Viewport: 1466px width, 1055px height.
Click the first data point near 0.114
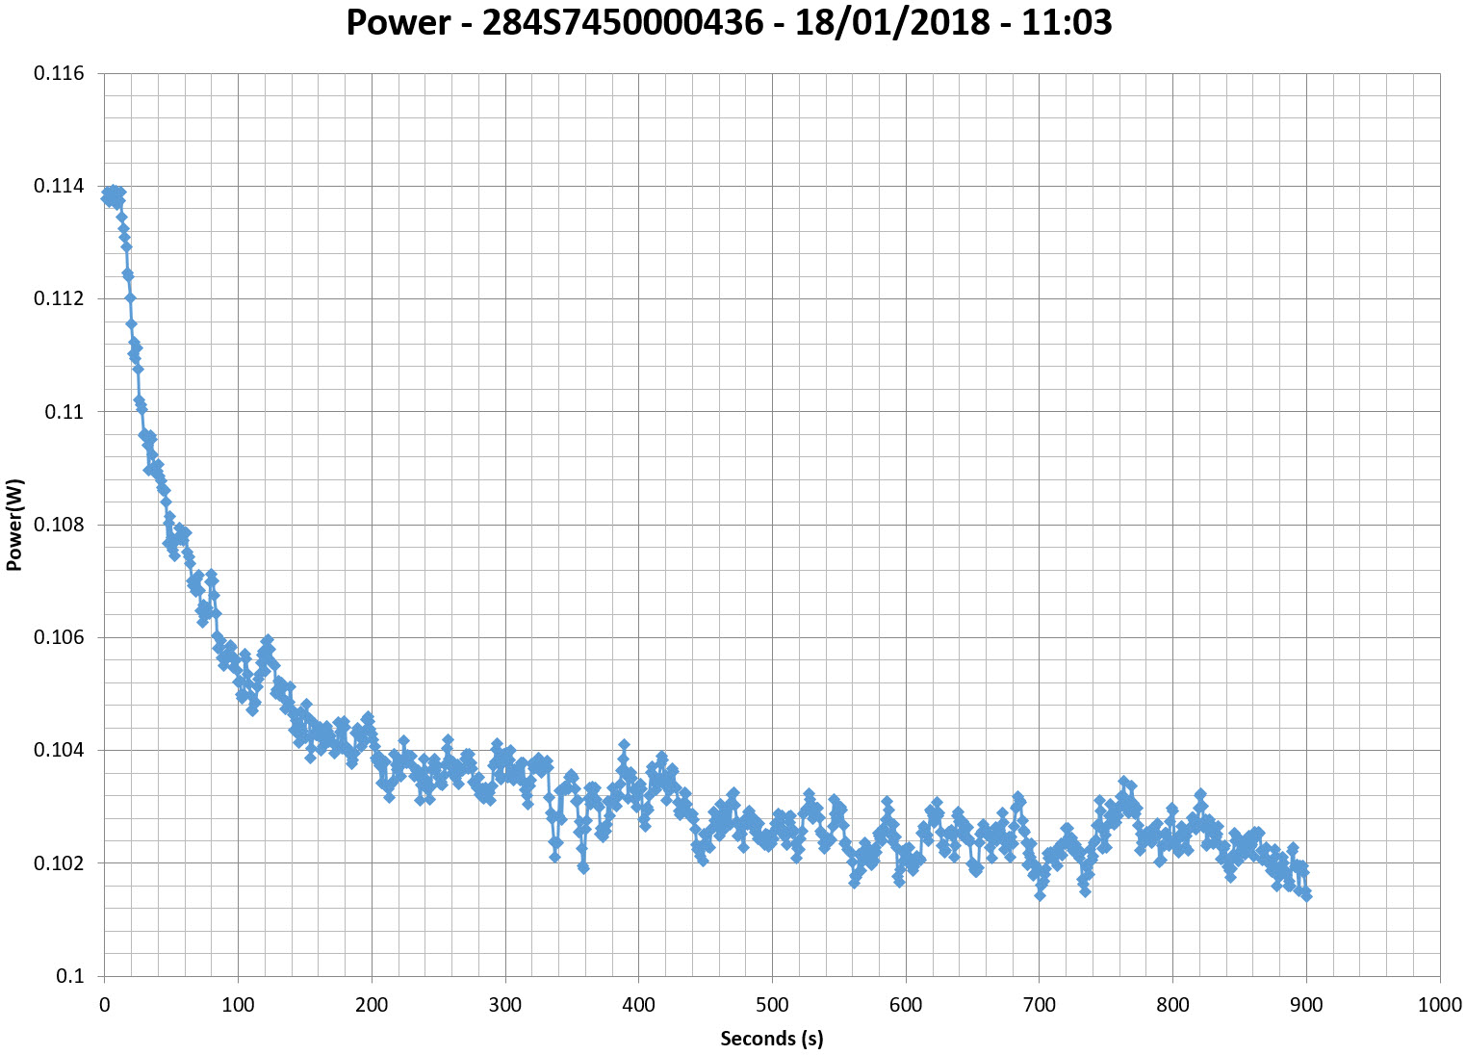tap(106, 195)
